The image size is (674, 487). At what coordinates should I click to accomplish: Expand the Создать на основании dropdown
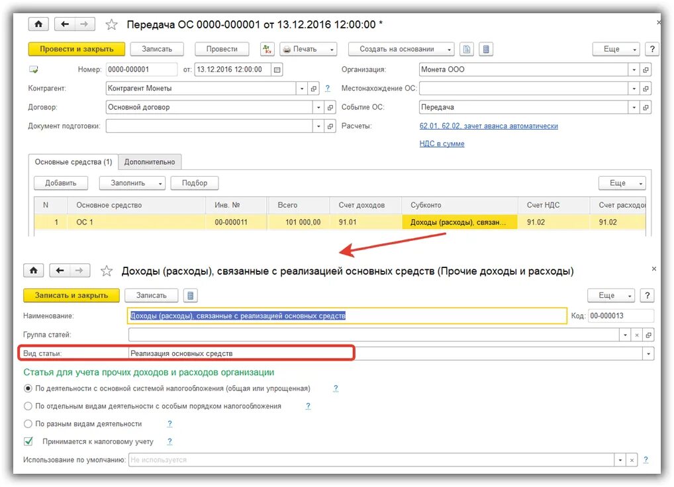pos(449,50)
